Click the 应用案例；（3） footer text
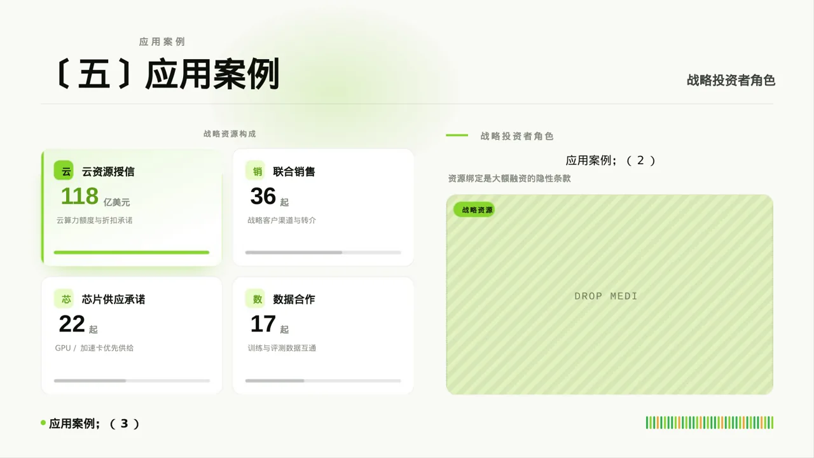 point(94,424)
